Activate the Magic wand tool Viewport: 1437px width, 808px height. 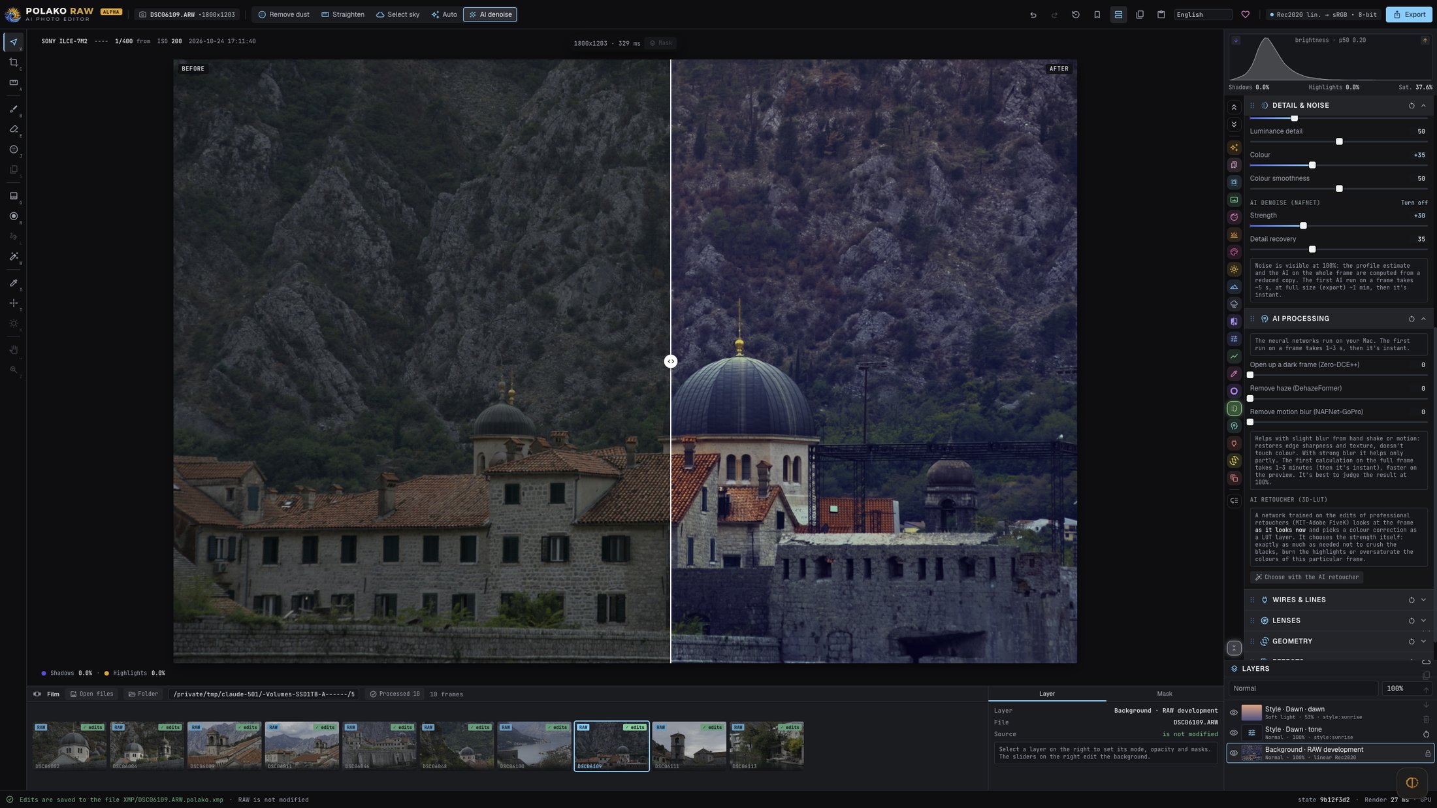(x=13, y=257)
